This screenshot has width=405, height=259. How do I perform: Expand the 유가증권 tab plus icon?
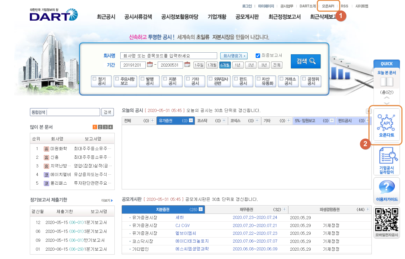click(191, 121)
